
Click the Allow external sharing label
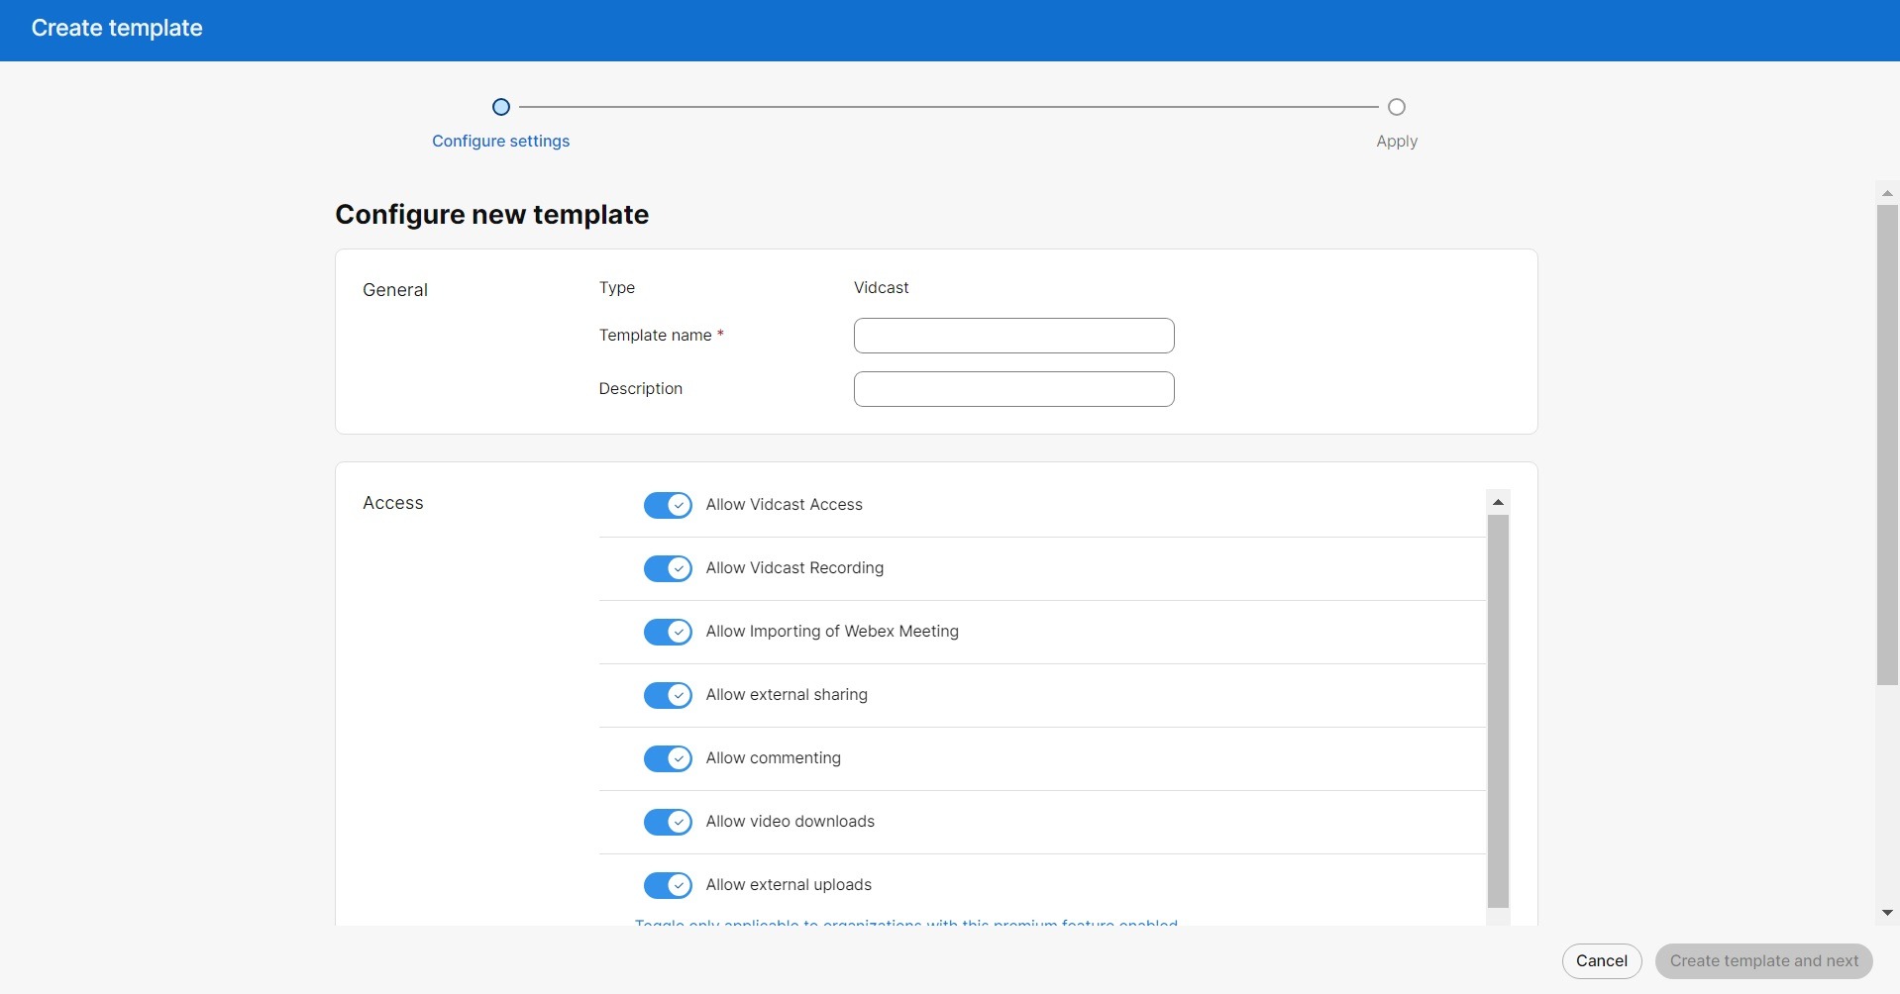coord(787,694)
